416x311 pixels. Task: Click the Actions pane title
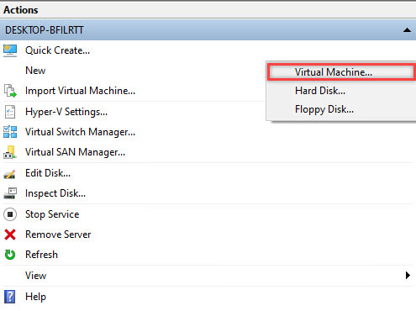(21, 10)
